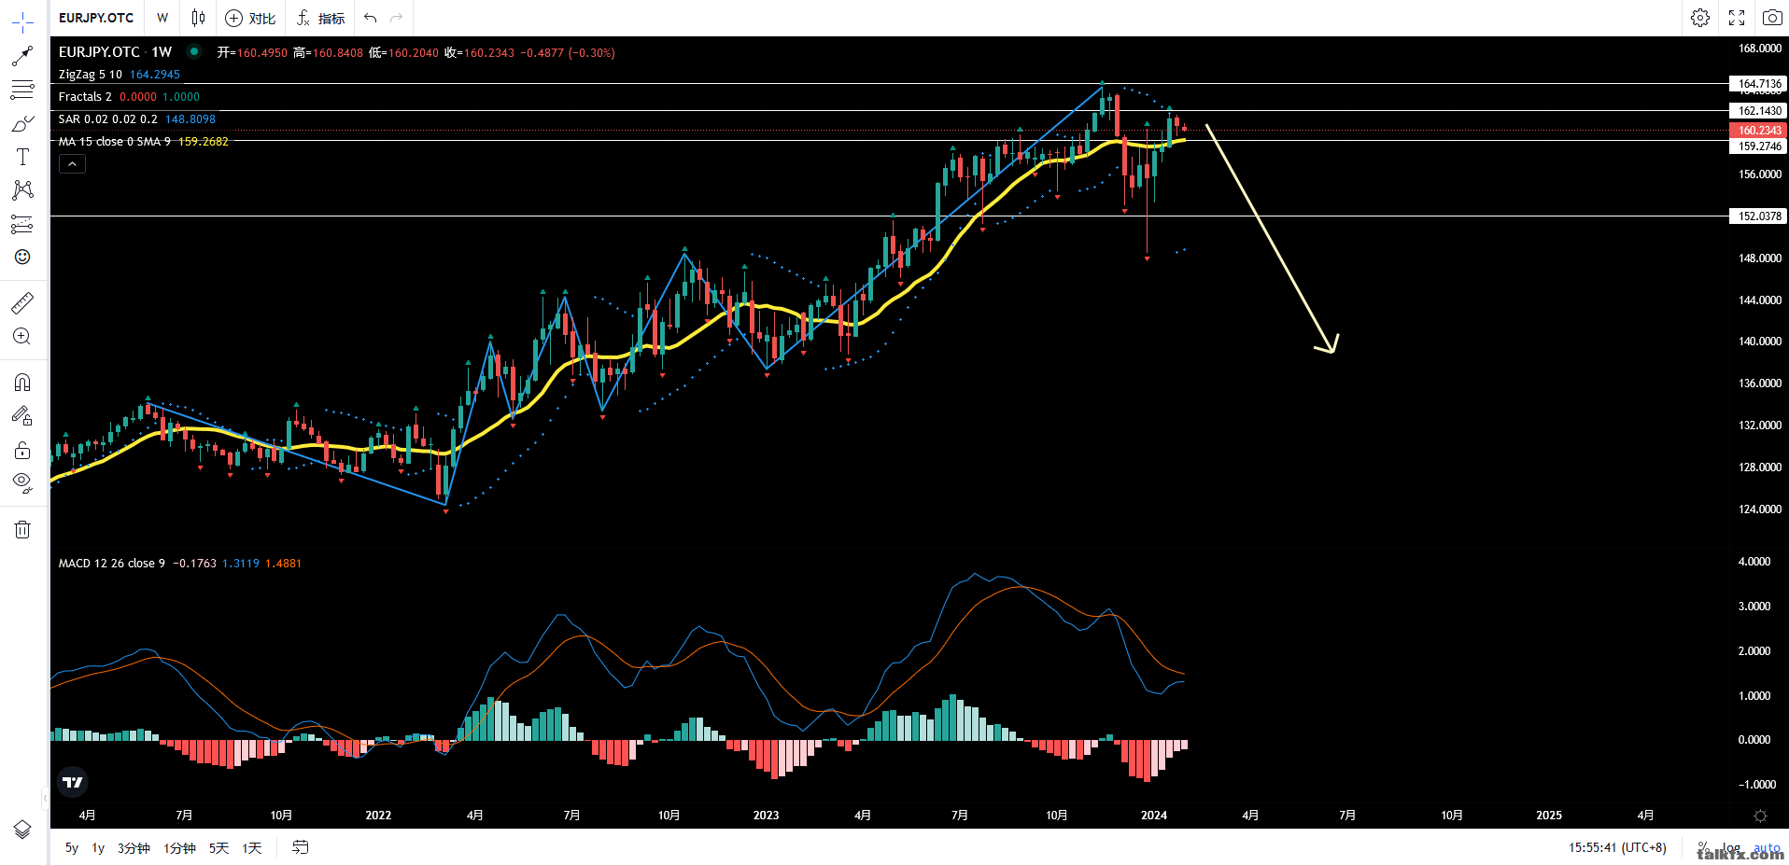Click the 2022 label on time axis
Screen dimensions: 1789x865
(x=378, y=816)
